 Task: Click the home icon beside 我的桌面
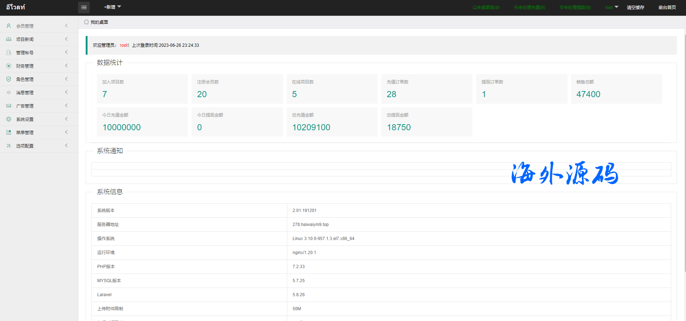click(x=86, y=22)
